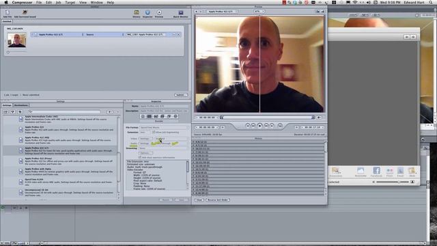Jump to previous marker in Preview
Screen dimensions: 437x246
tap(247, 126)
